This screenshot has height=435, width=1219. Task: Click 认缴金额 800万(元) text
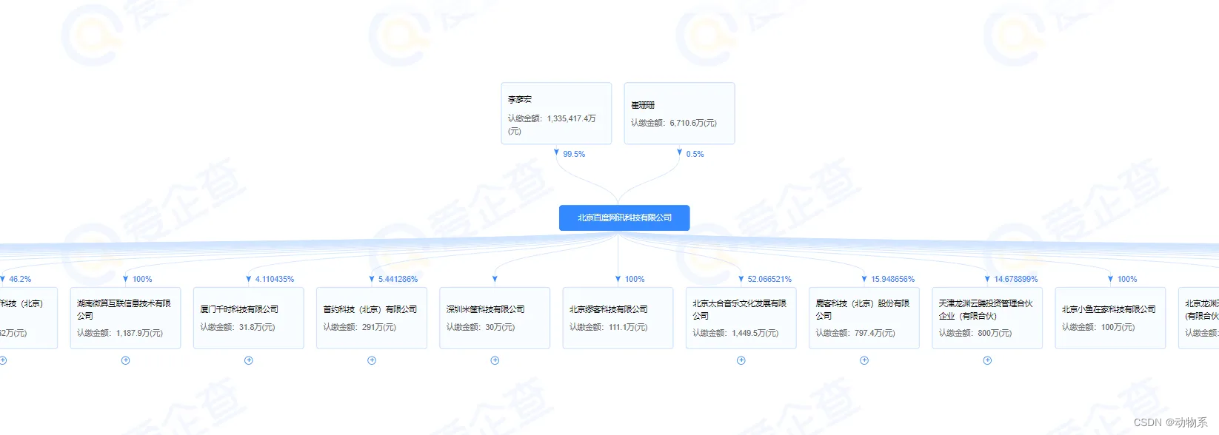click(x=975, y=333)
